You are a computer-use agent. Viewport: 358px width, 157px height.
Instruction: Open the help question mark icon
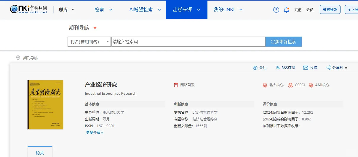coord(276,10)
